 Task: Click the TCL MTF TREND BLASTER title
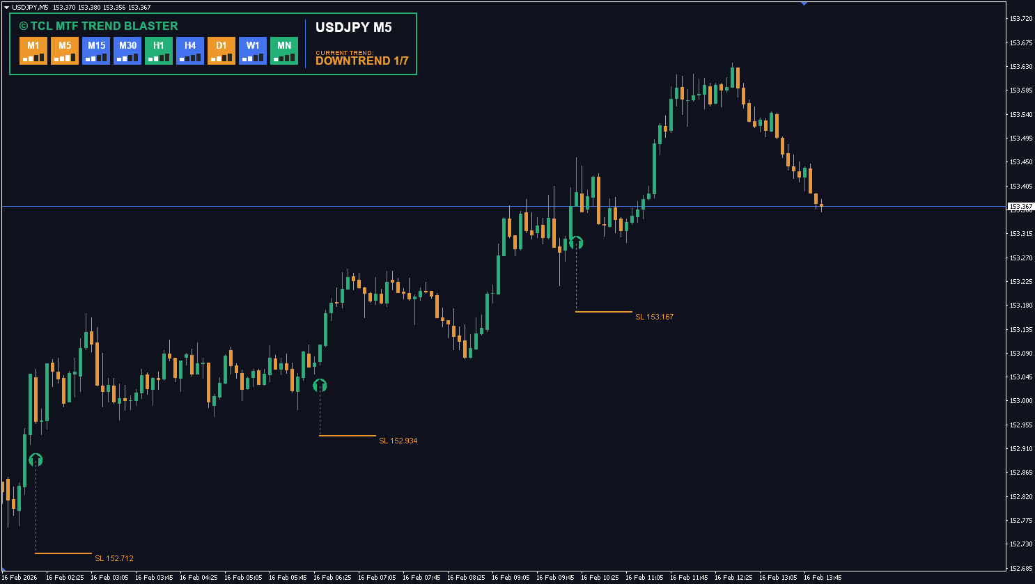(x=98, y=26)
